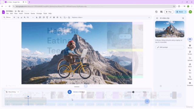Open the Shapes sidebar panel
The width and height of the screenshot is (194, 109).
point(190,78)
